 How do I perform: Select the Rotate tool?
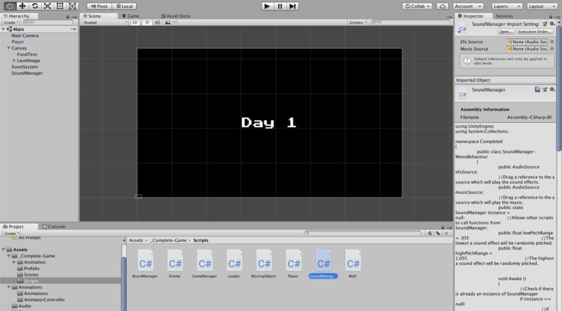35,6
